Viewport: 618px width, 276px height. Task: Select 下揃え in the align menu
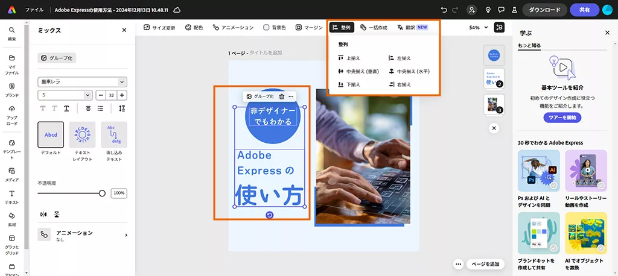349,84
